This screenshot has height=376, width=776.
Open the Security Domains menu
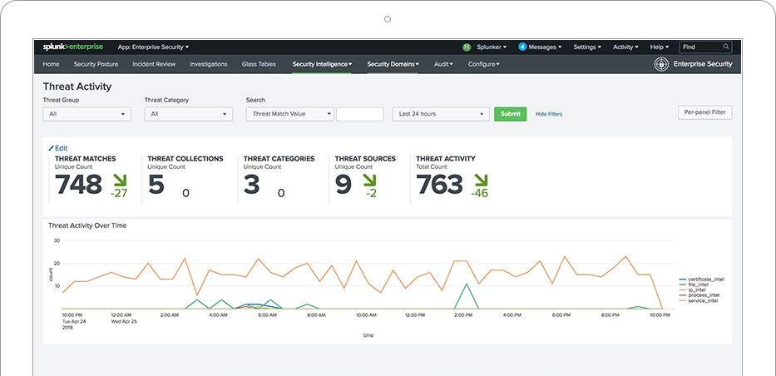tap(393, 64)
